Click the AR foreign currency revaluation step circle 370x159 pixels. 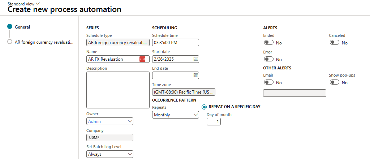(x=10, y=42)
